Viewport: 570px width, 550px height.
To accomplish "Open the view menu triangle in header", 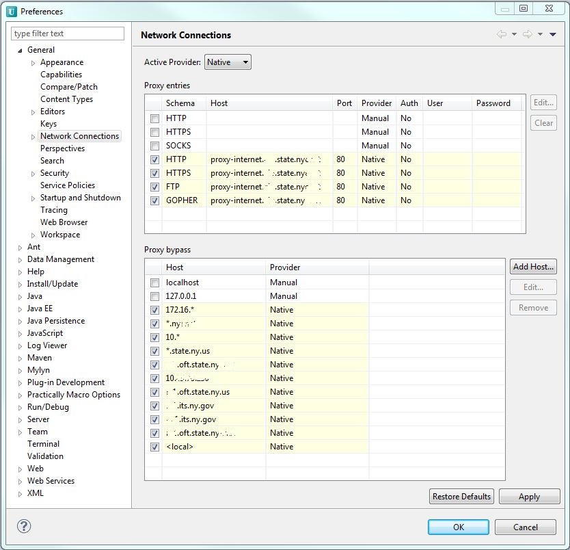I will (x=553, y=35).
